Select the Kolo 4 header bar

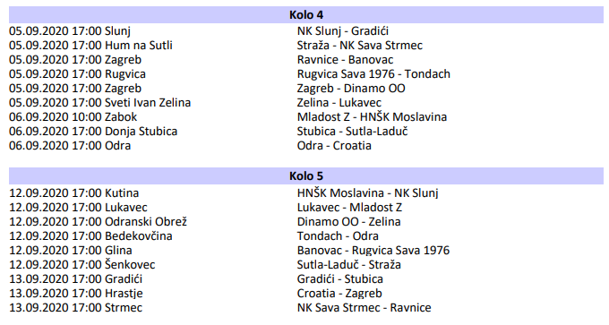(306, 15)
